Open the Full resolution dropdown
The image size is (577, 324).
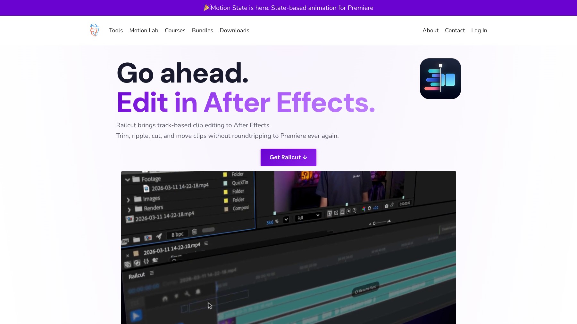(308, 217)
